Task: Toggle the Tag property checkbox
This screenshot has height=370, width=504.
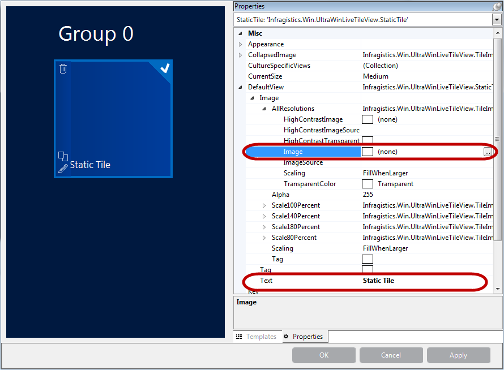Action: [x=368, y=259]
